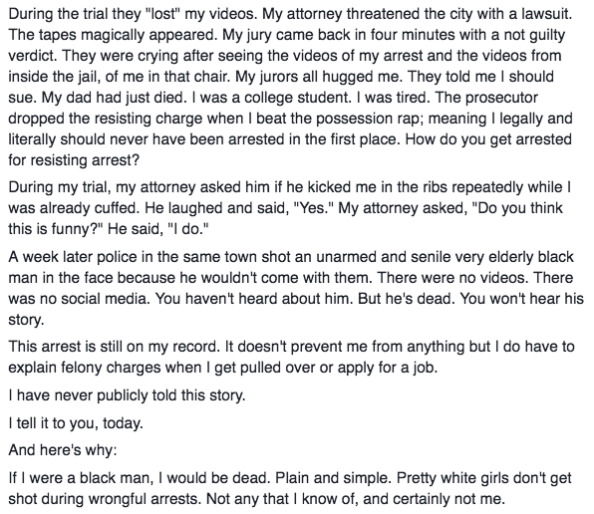Screen dimensions: 594x514
Task: Click the line "I tell it to you, today."
Action: 76,422
